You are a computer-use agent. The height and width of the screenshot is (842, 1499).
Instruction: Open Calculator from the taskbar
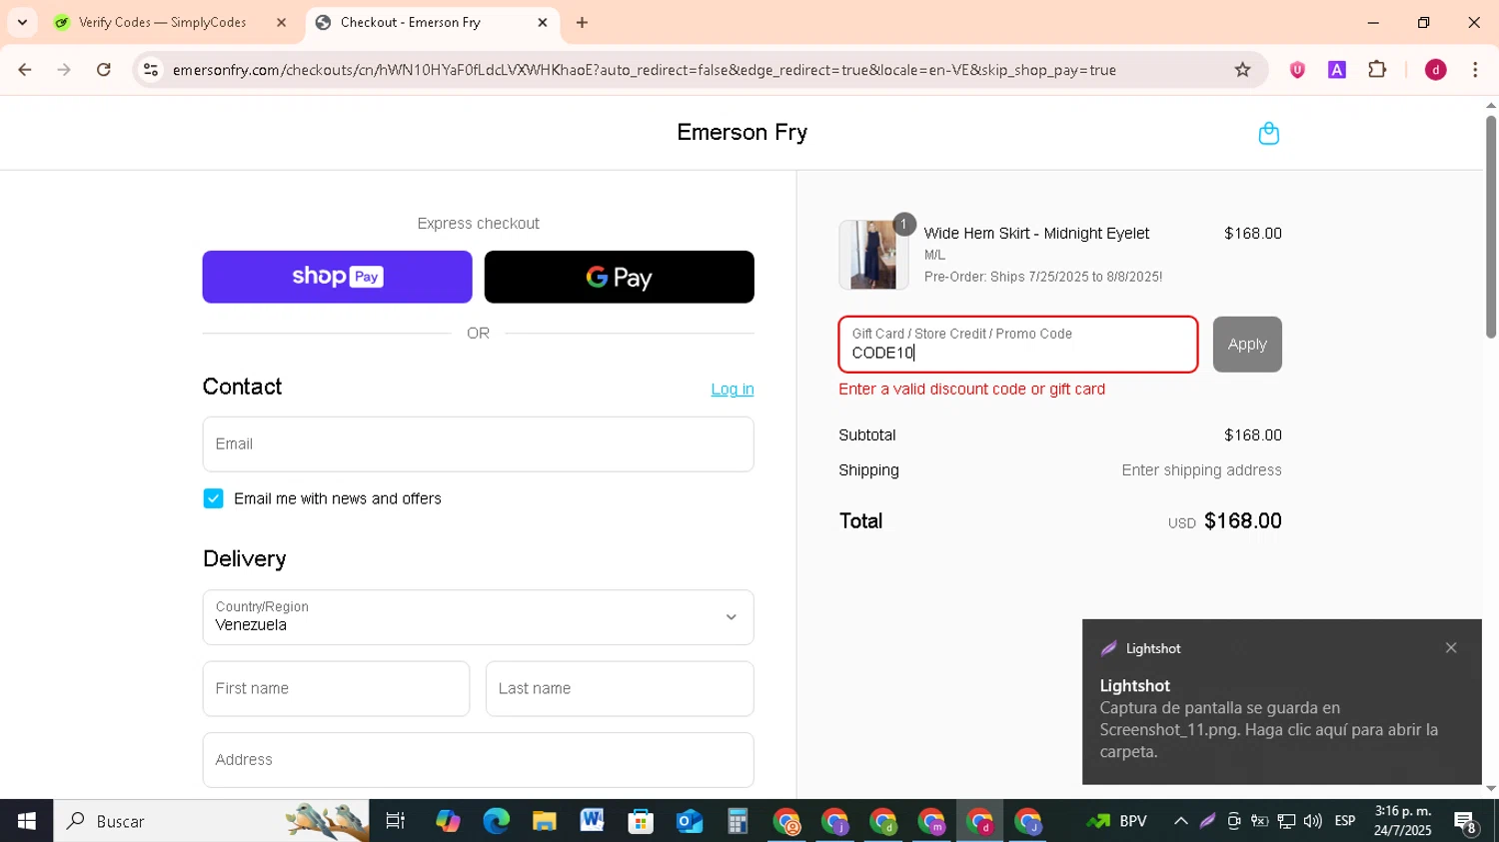(x=738, y=821)
